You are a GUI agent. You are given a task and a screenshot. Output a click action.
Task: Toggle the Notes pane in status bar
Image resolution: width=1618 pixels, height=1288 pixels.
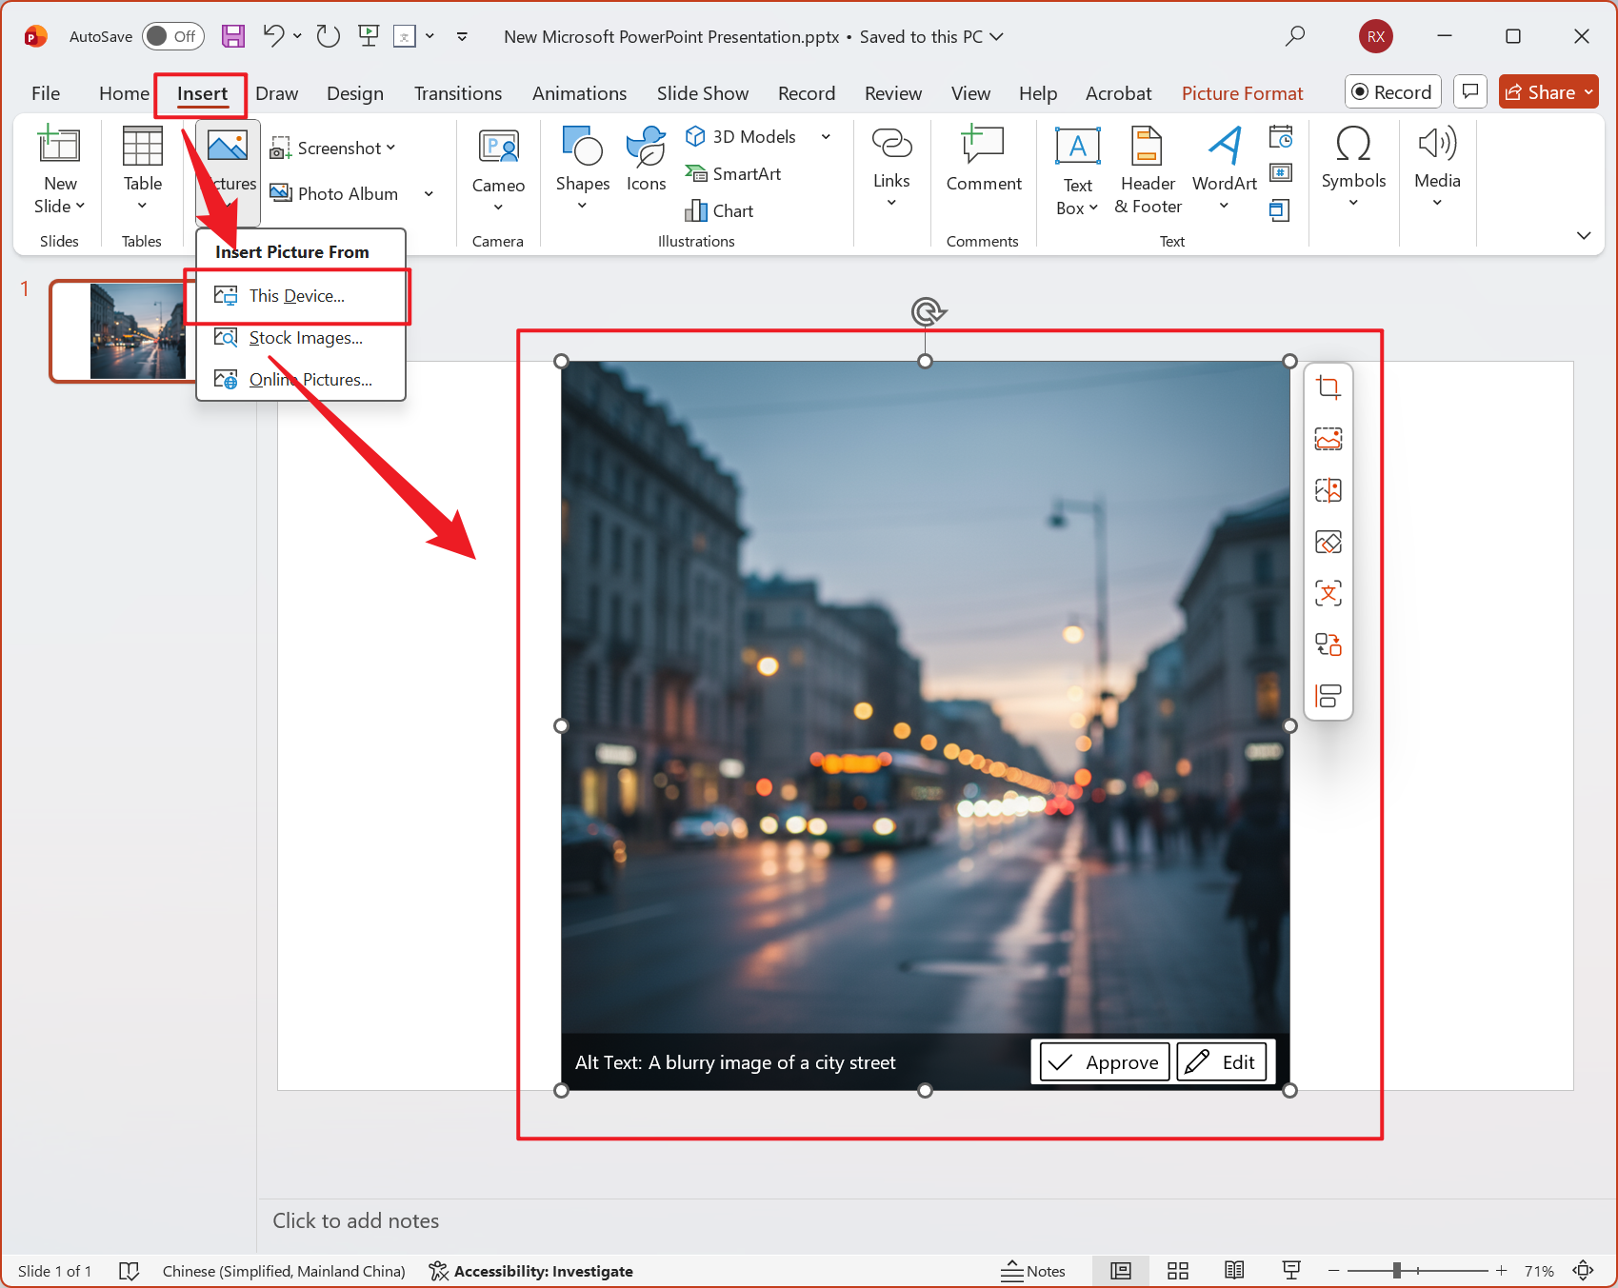(x=1033, y=1271)
